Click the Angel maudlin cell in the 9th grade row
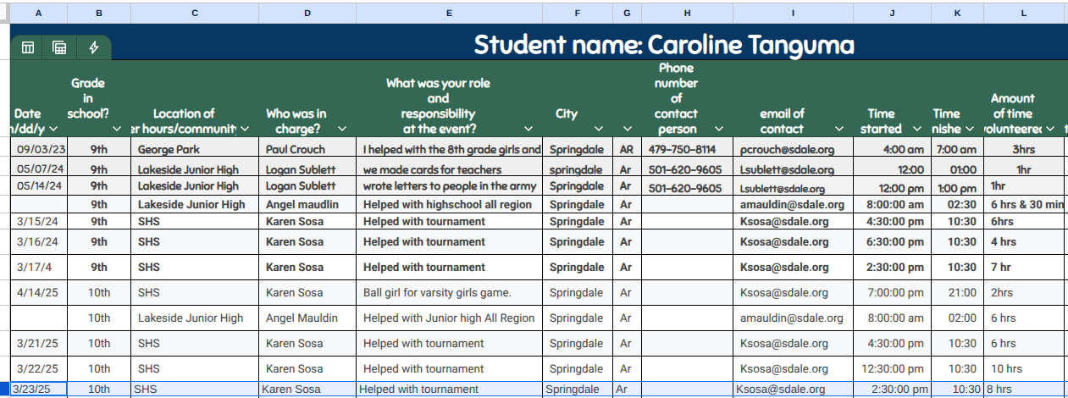 click(307, 204)
